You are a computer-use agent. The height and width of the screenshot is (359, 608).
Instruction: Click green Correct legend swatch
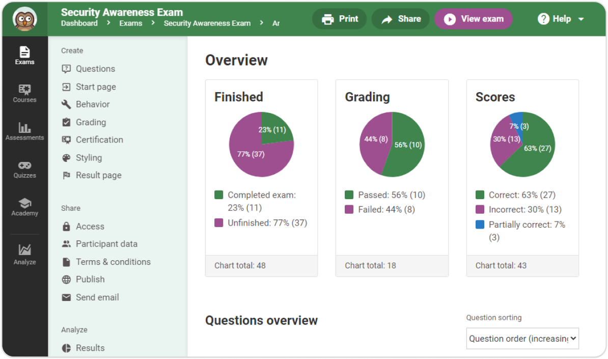pos(480,195)
